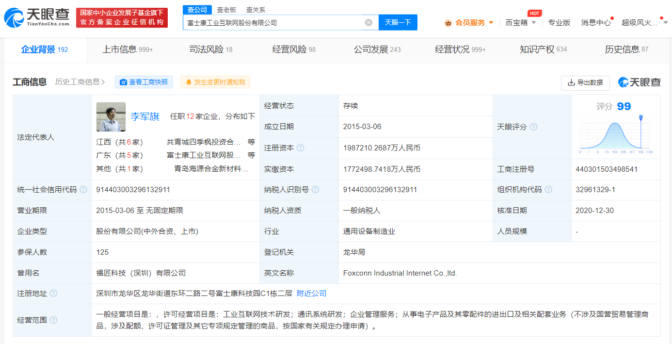
Task: Open the 知识产权 tab
Action: click(x=544, y=49)
